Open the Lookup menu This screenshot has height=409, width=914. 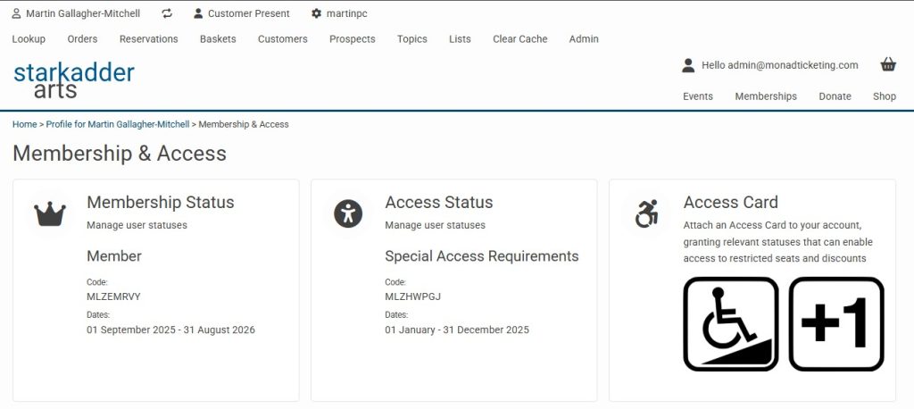pyautogui.click(x=29, y=39)
